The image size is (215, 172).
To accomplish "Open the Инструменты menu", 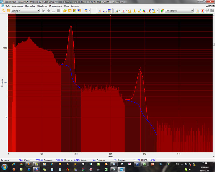I will (x=56, y=6).
